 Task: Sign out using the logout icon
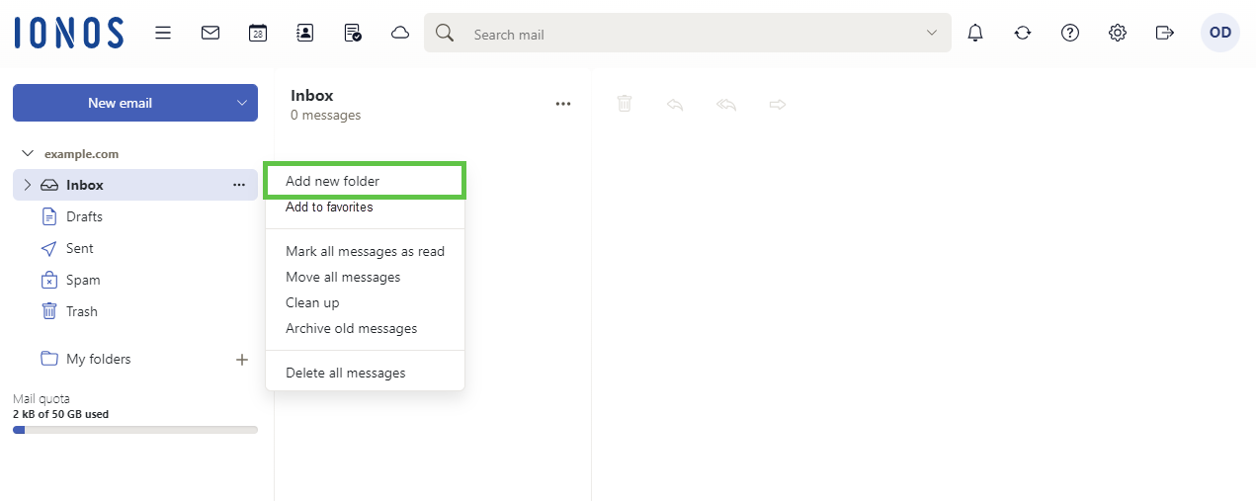(1165, 33)
